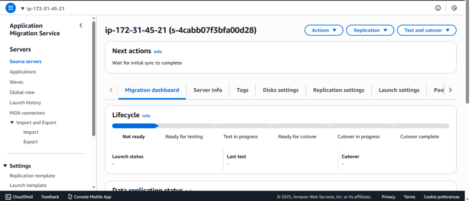470x201 pixels.
Task: Collapse the Settings section in sidebar
Action: (x=6, y=166)
